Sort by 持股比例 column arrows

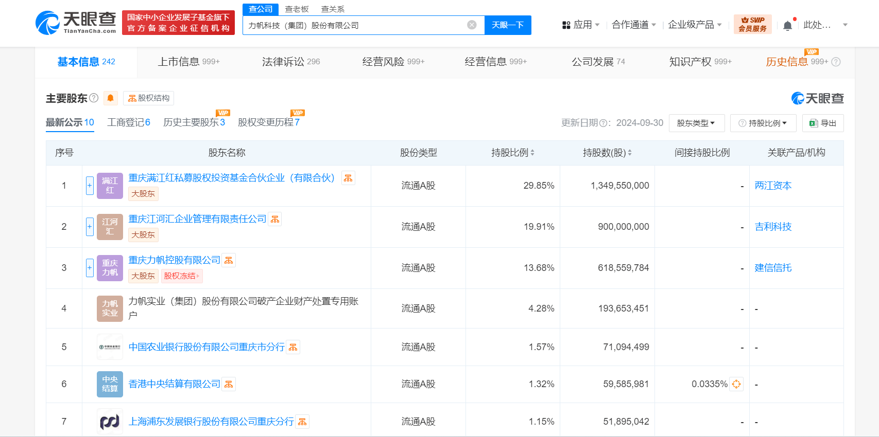pos(532,153)
